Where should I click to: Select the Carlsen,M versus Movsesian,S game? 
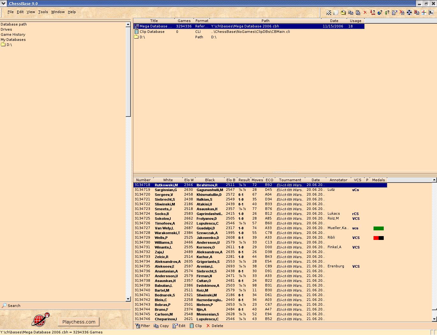(260, 314)
